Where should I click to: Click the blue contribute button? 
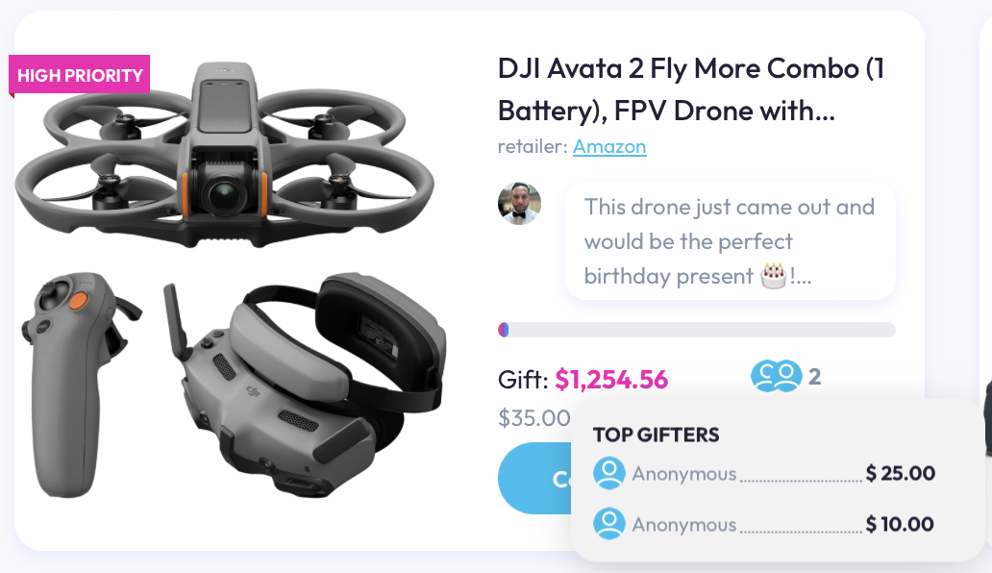pos(534,478)
